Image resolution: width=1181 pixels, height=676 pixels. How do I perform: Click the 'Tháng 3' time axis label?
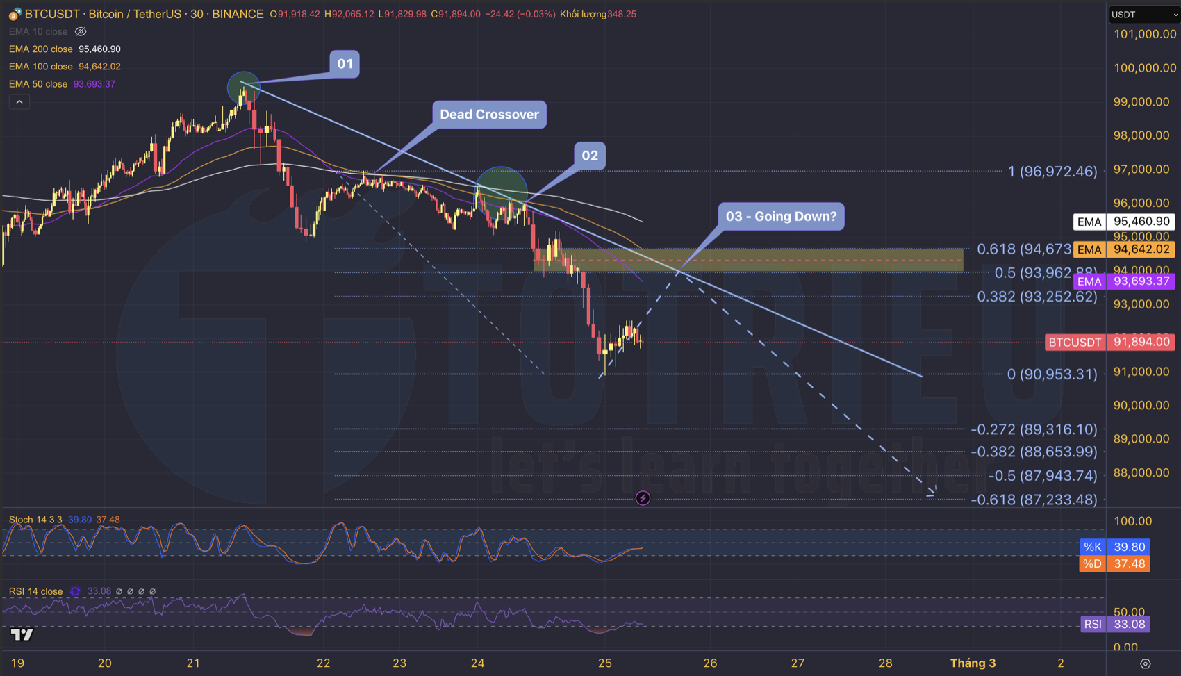pos(973,663)
